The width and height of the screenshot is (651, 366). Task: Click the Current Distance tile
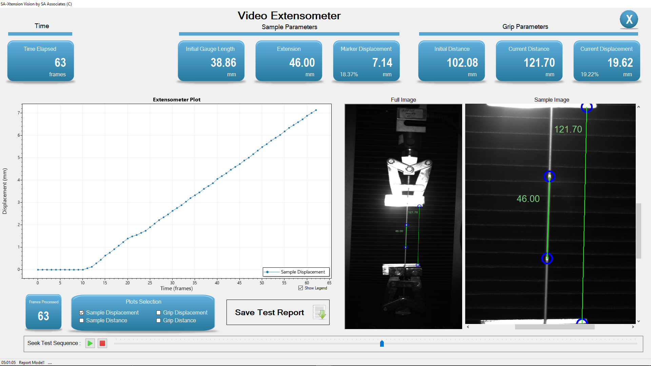pyautogui.click(x=529, y=61)
